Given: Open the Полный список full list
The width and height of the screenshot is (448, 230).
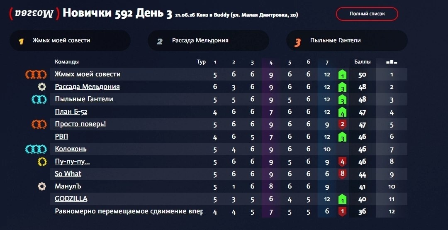Looking at the screenshot, I should [x=367, y=14].
